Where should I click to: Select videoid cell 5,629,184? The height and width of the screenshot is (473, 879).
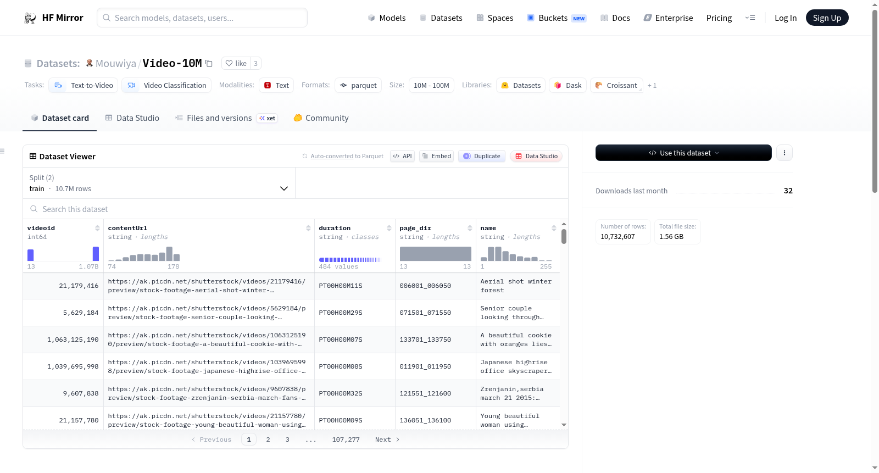click(x=63, y=313)
